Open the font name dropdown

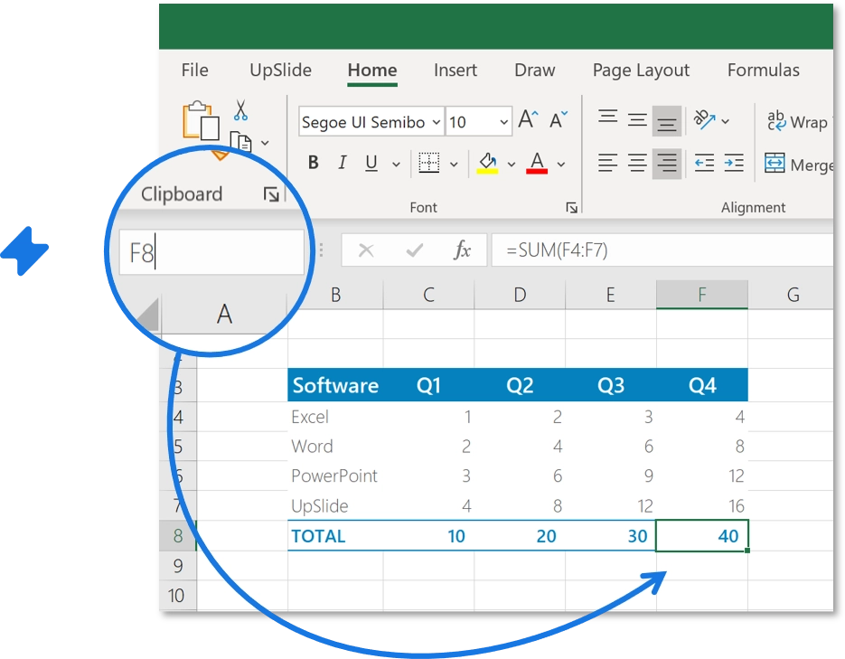coord(437,122)
